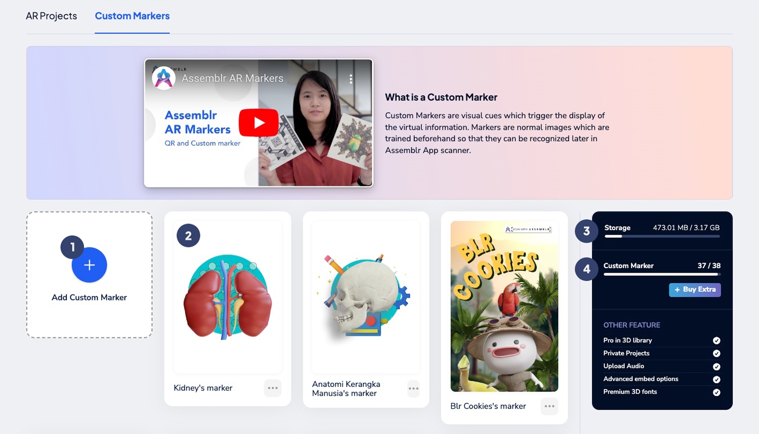Click the Buy Extra button
759x434 pixels.
click(x=695, y=290)
